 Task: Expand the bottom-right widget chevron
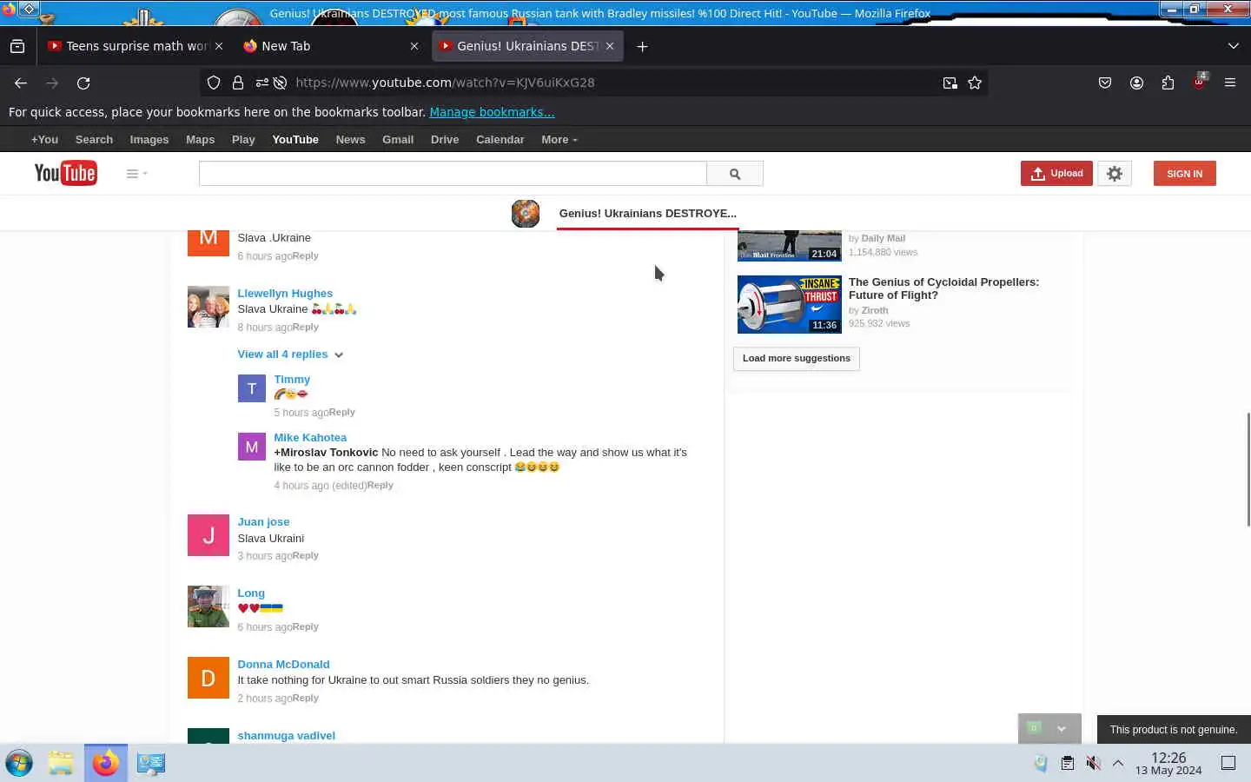click(1062, 729)
